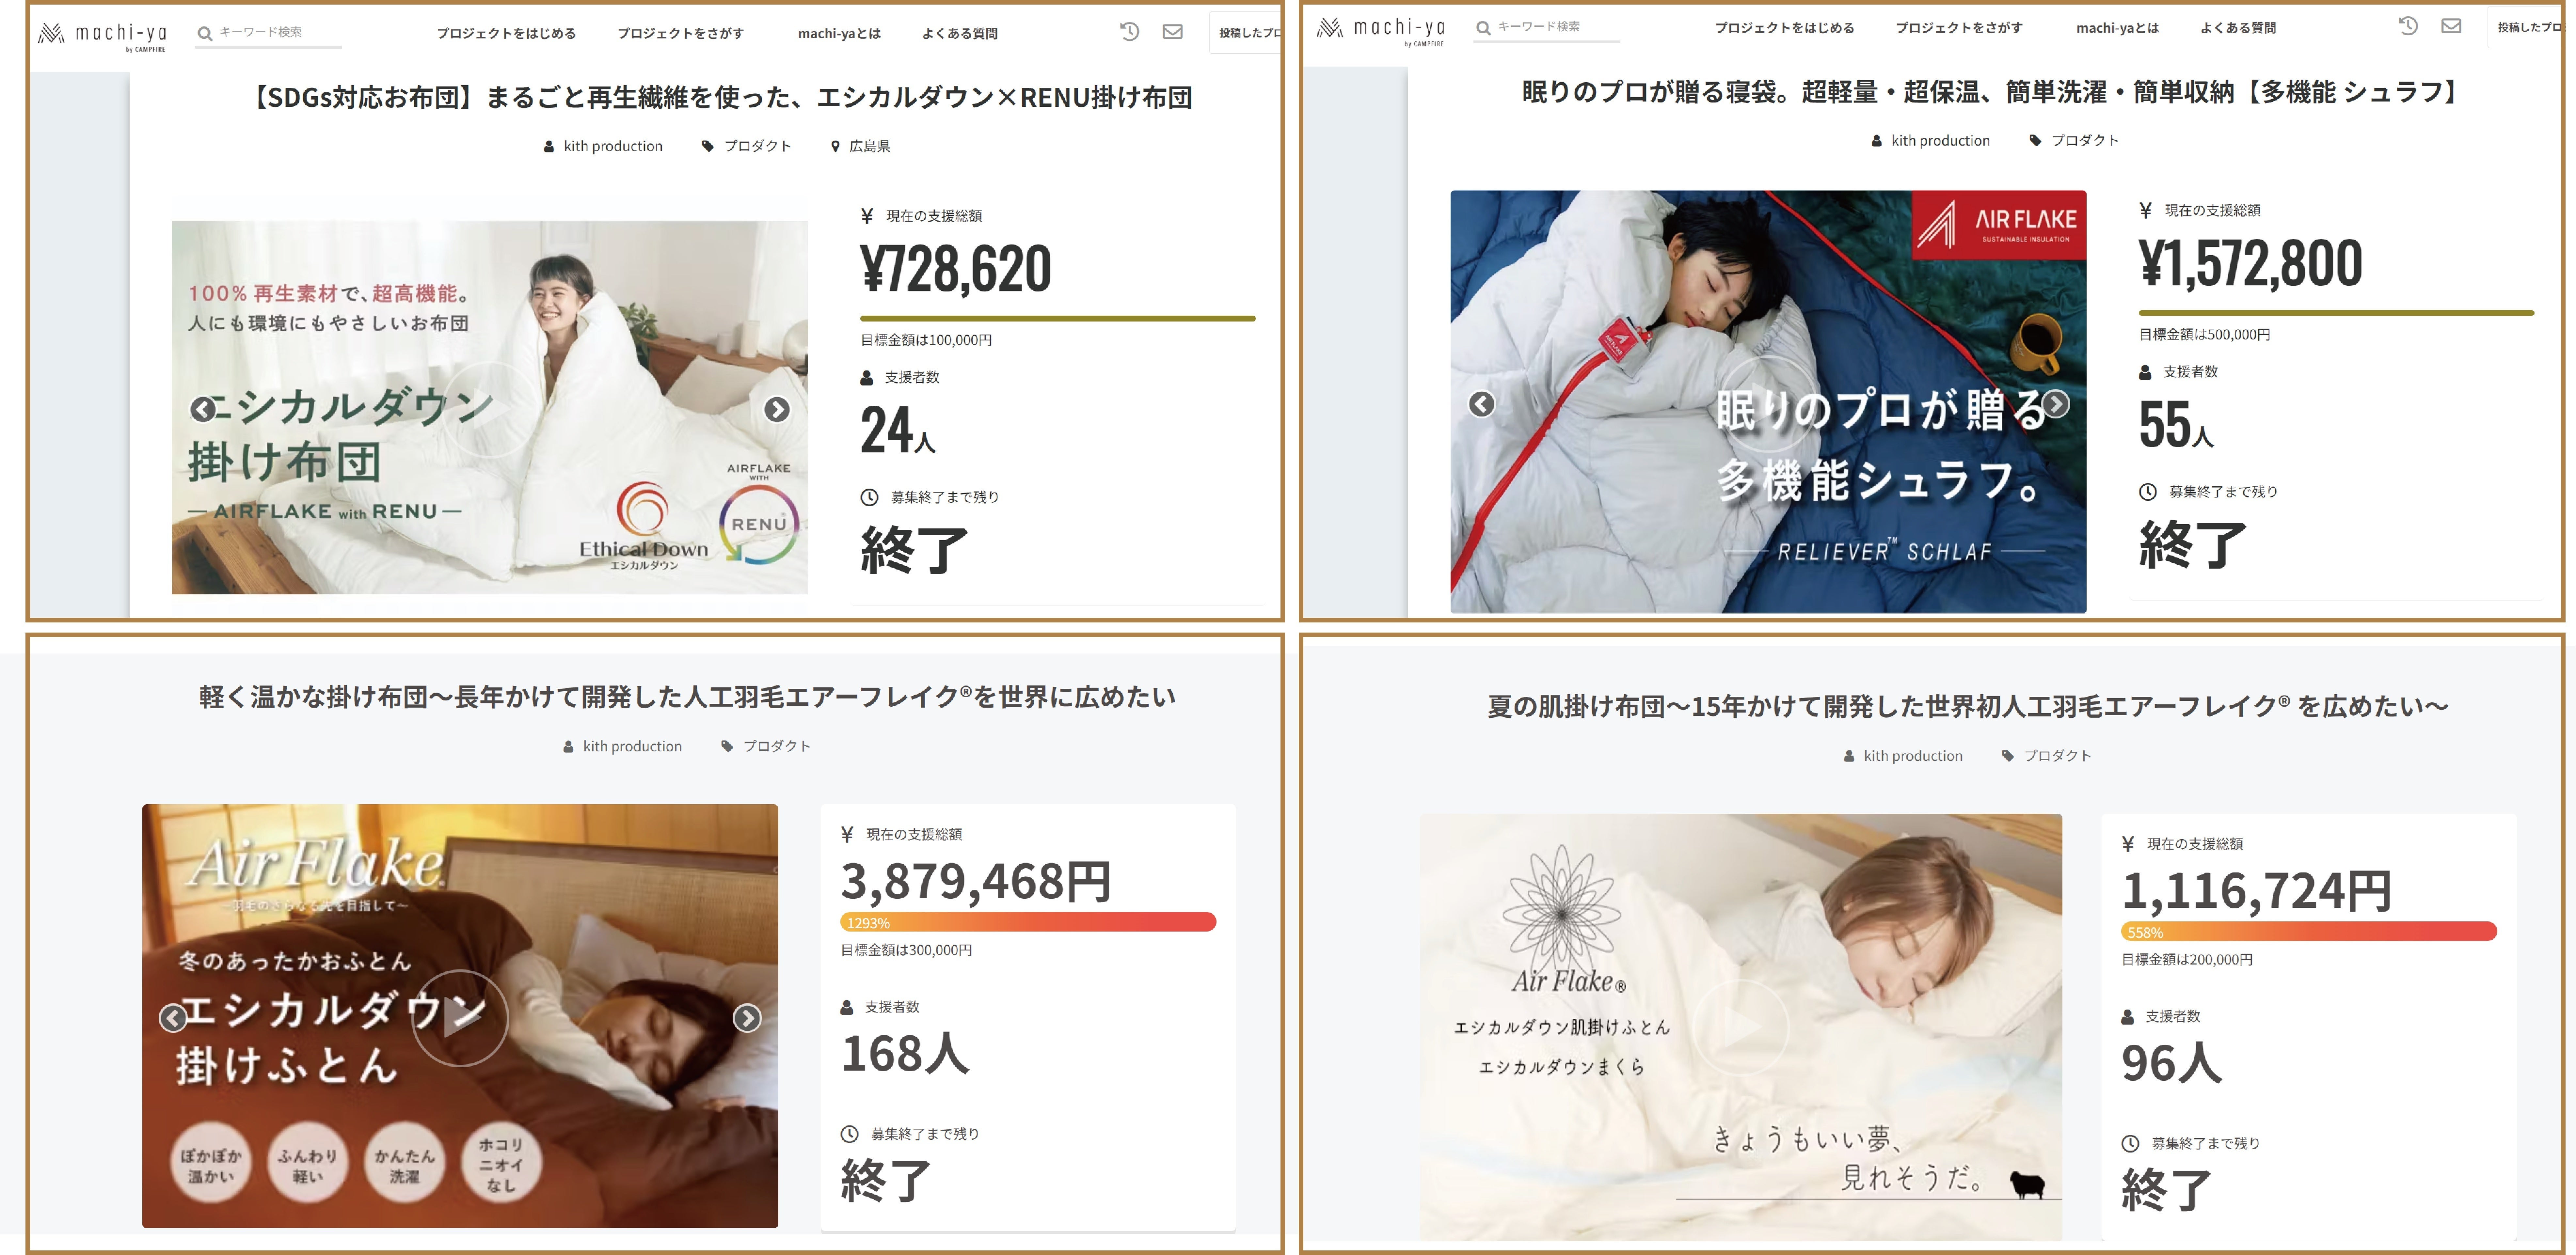Image resolution: width=2576 pixels, height=1255 pixels.
Task: Click kith production link under SDGs futon title
Action: [612, 146]
